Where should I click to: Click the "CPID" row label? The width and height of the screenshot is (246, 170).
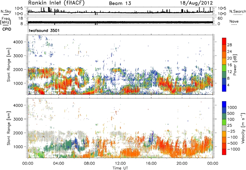click(7, 29)
